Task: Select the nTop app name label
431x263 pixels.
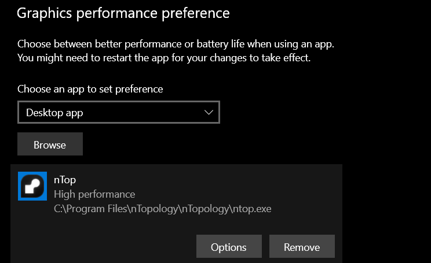Action: 65,179
